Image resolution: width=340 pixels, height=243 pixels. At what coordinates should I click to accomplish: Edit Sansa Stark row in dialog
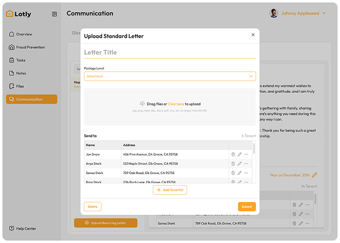[x=240, y=173]
